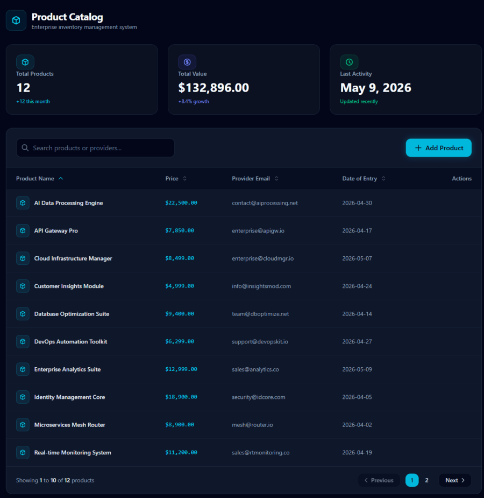Click the $7,850.00 price value
The height and width of the screenshot is (498, 484).
click(x=180, y=230)
